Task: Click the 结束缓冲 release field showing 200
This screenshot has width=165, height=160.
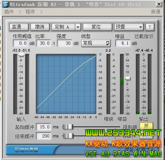Action: (44, 136)
